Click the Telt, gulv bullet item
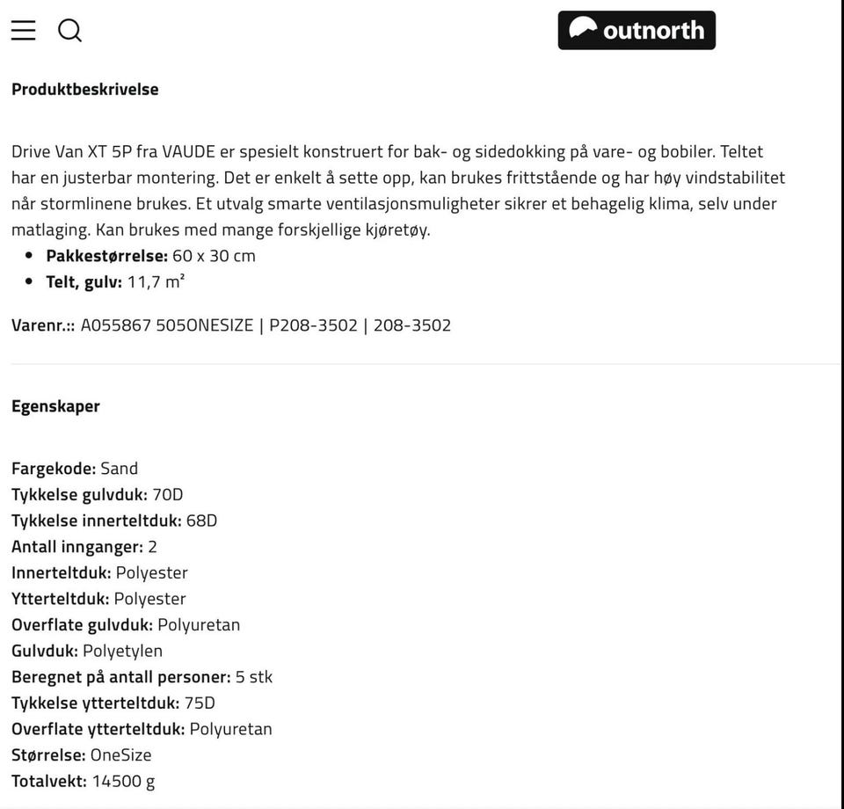The width and height of the screenshot is (844, 809). [x=115, y=282]
